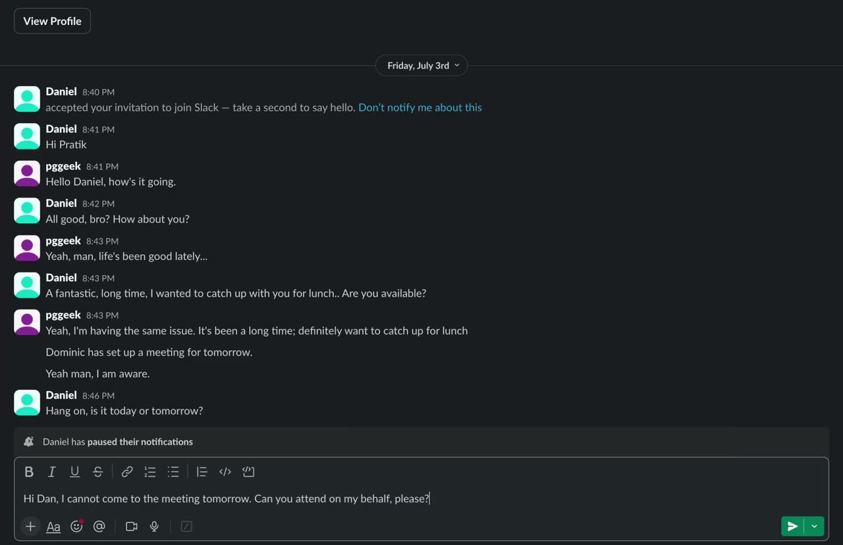Record an audio clip with microphone
The width and height of the screenshot is (843, 545).
click(x=154, y=527)
